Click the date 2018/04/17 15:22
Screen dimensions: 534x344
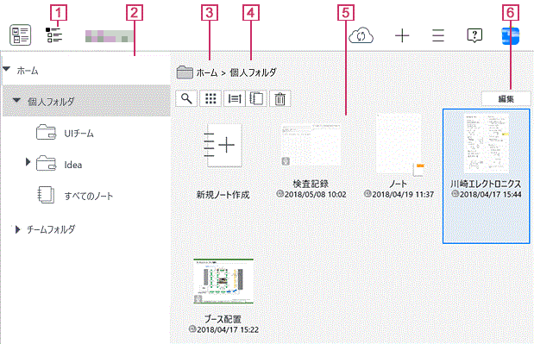(228, 329)
